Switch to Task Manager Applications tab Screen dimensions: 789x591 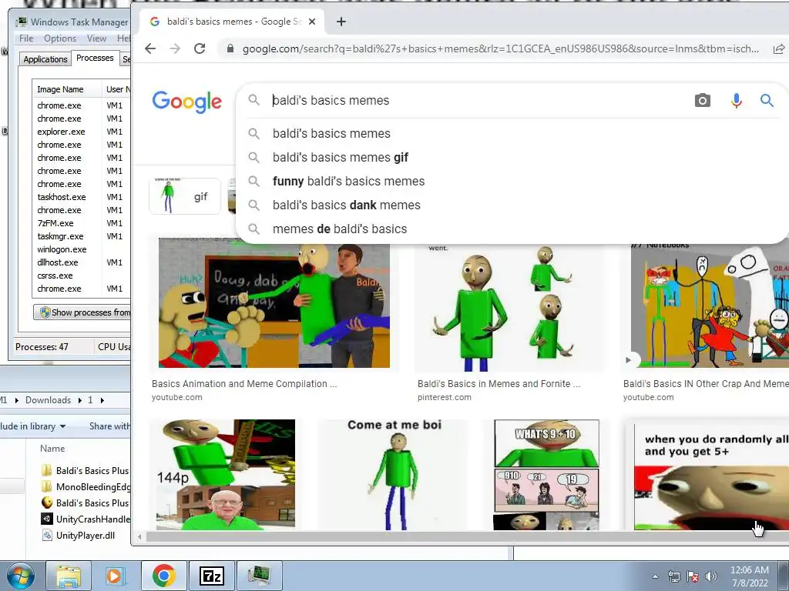[x=45, y=59]
